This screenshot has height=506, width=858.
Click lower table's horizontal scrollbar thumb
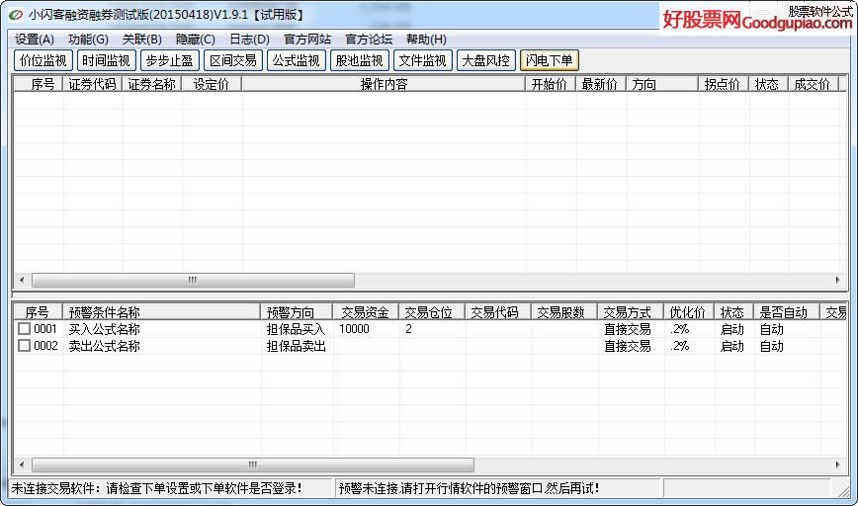tap(253, 464)
